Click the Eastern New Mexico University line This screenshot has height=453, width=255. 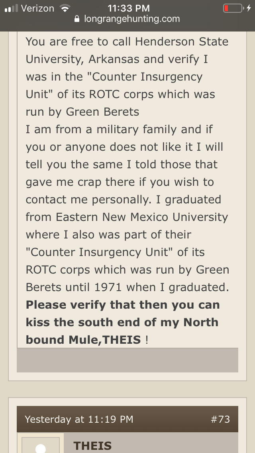click(127, 217)
